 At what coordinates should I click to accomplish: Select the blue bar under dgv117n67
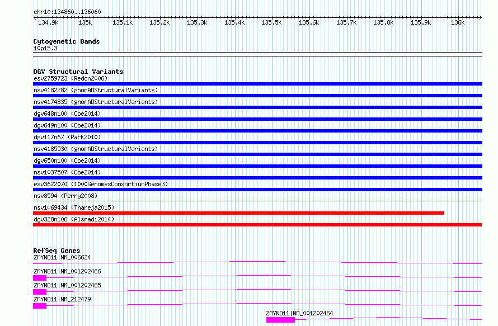tap(257, 143)
